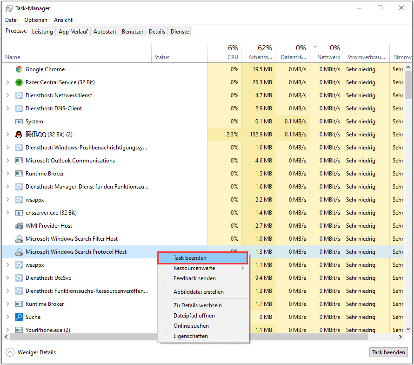This screenshot has height=365, width=414.
Task: Expand the Suche process row
Action: (7, 317)
